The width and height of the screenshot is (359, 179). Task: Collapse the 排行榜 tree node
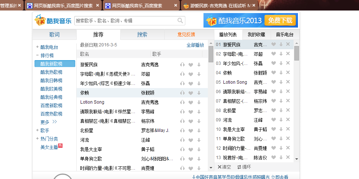(x=37, y=55)
